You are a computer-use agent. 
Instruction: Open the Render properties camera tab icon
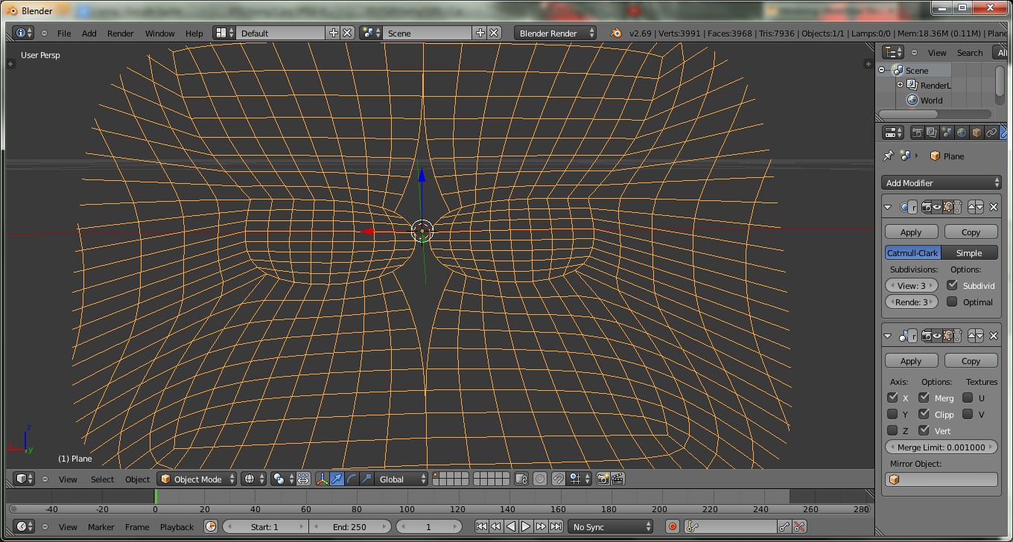pyautogui.click(x=917, y=133)
